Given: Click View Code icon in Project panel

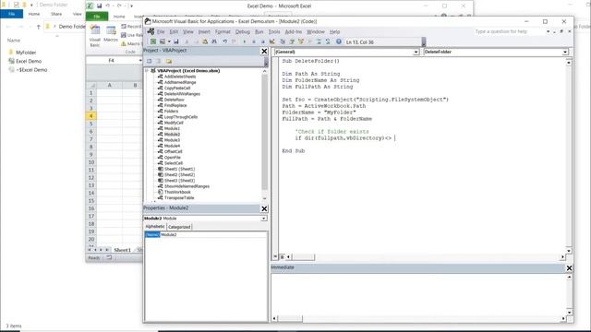Looking at the screenshot, I should pyautogui.click(x=150, y=61).
